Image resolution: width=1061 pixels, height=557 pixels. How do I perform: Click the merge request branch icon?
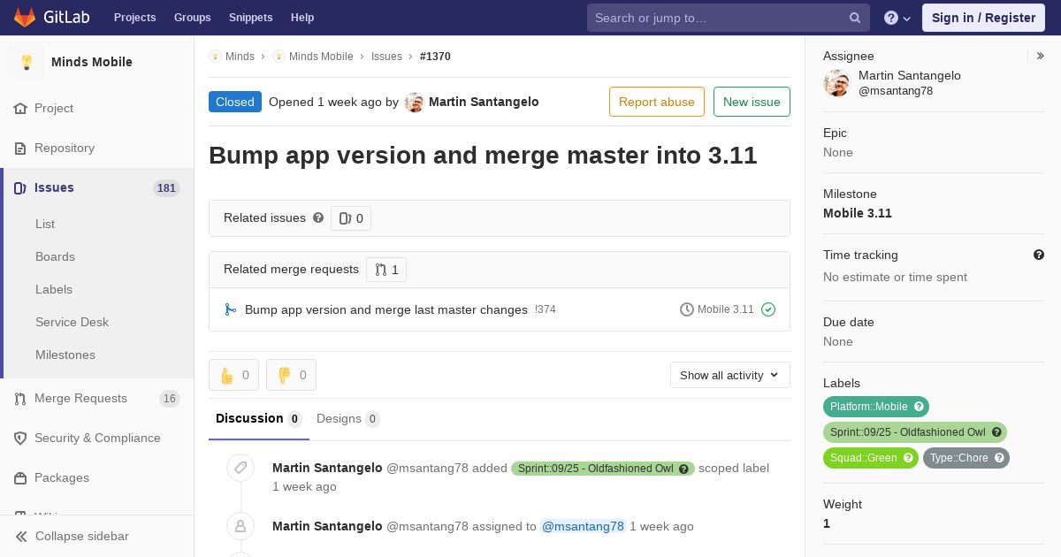click(230, 309)
